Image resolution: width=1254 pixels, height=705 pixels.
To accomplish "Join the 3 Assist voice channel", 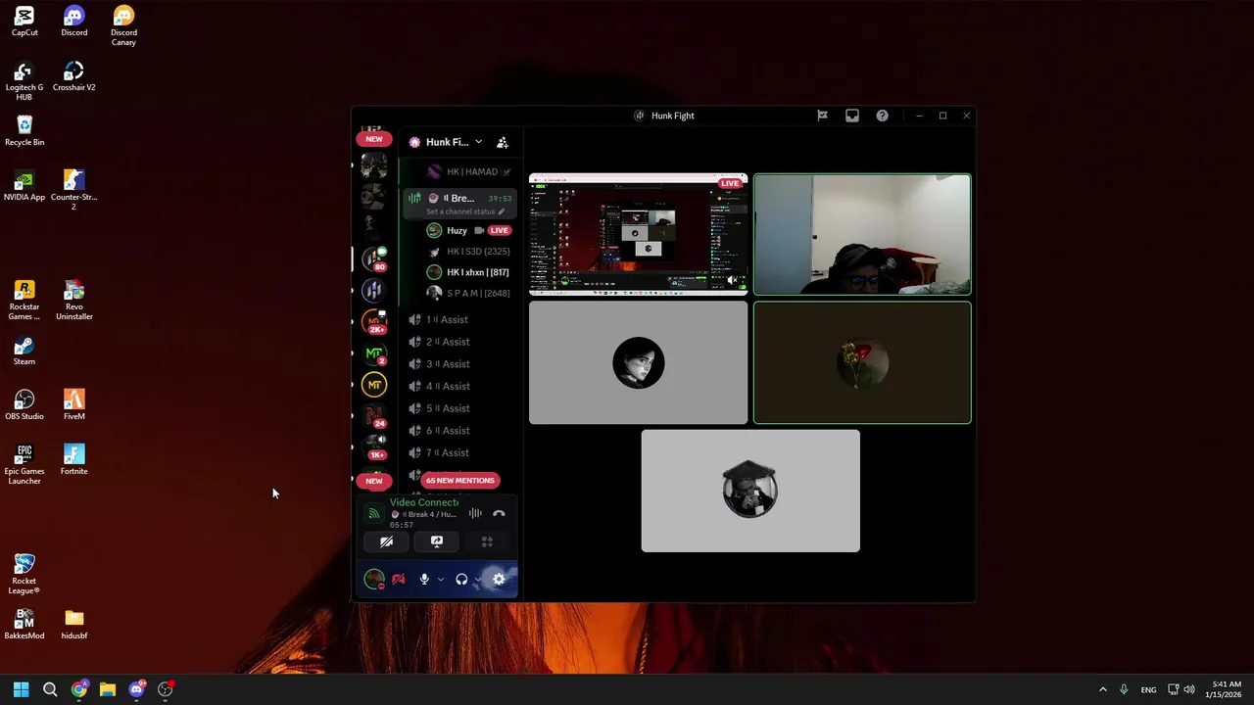I will pos(459,364).
